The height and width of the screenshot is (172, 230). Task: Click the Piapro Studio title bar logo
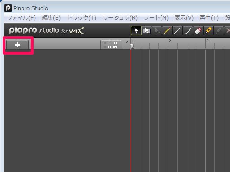[x=8, y=8]
